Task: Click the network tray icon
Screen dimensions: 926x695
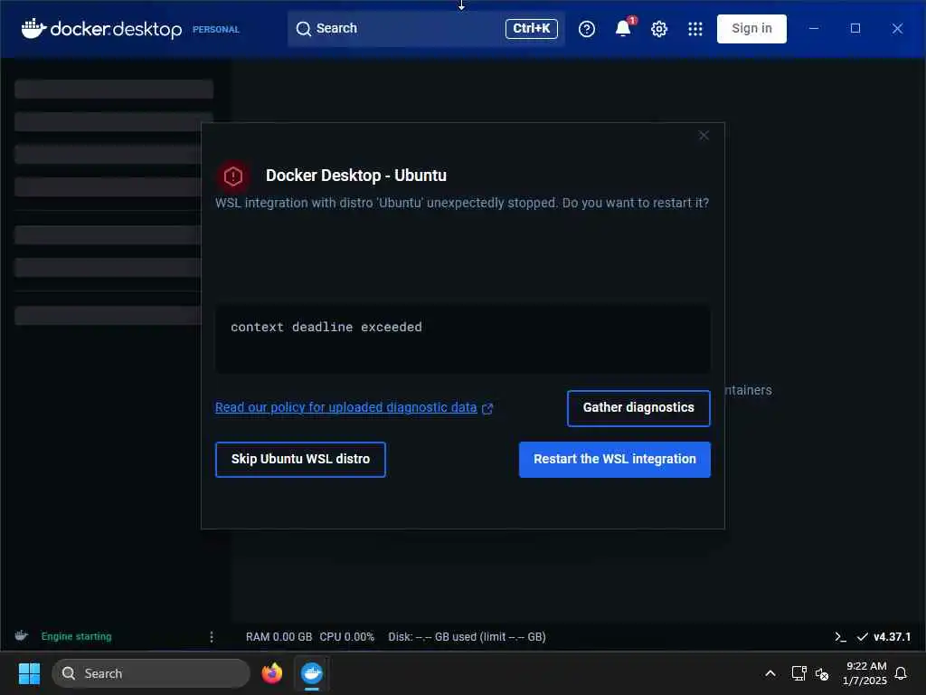Action: pyautogui.click(x=798, y=673)
